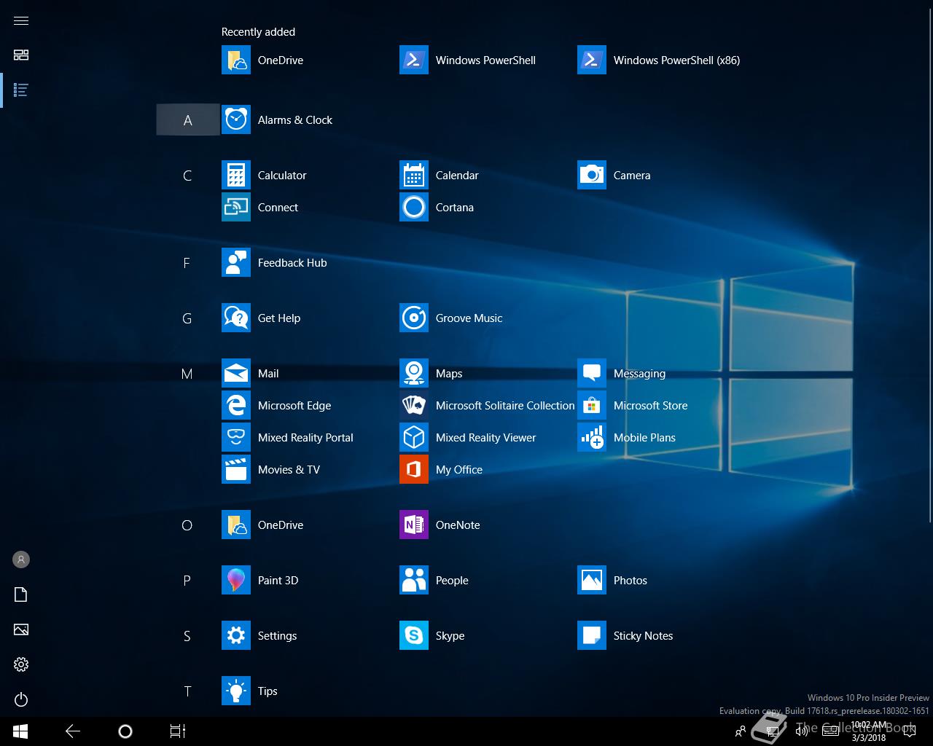Switch to Pinned tiles view
This screenshot has height=746, width=933.
pos(21,55)
